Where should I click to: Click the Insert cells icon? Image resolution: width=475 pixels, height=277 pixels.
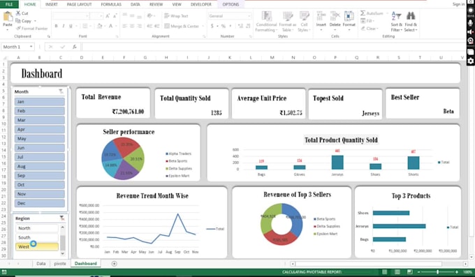click(321, 16)
